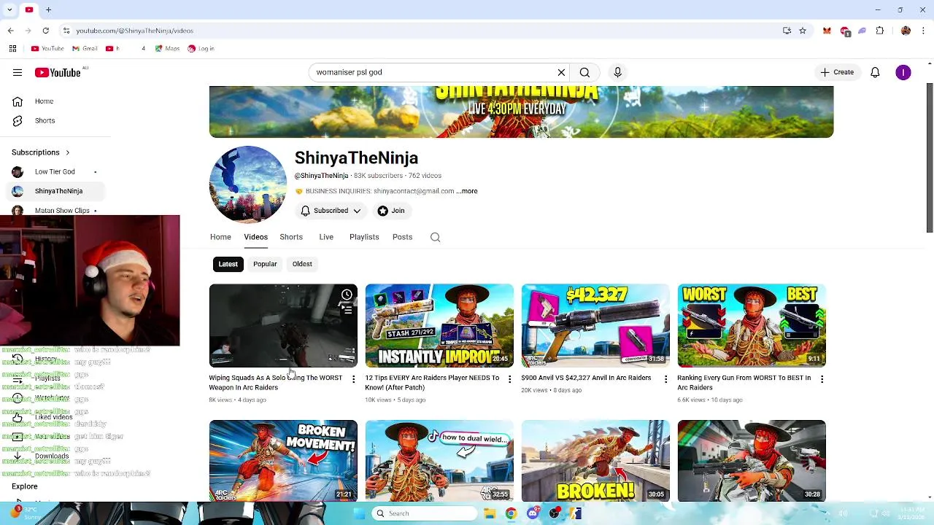Open the Extensions puzzle icon
This screenshot has width=934, height=525.
pos(880,31)
